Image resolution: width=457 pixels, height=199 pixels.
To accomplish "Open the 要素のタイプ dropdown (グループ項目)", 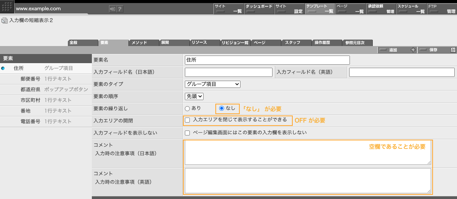I will click(213, 84).
